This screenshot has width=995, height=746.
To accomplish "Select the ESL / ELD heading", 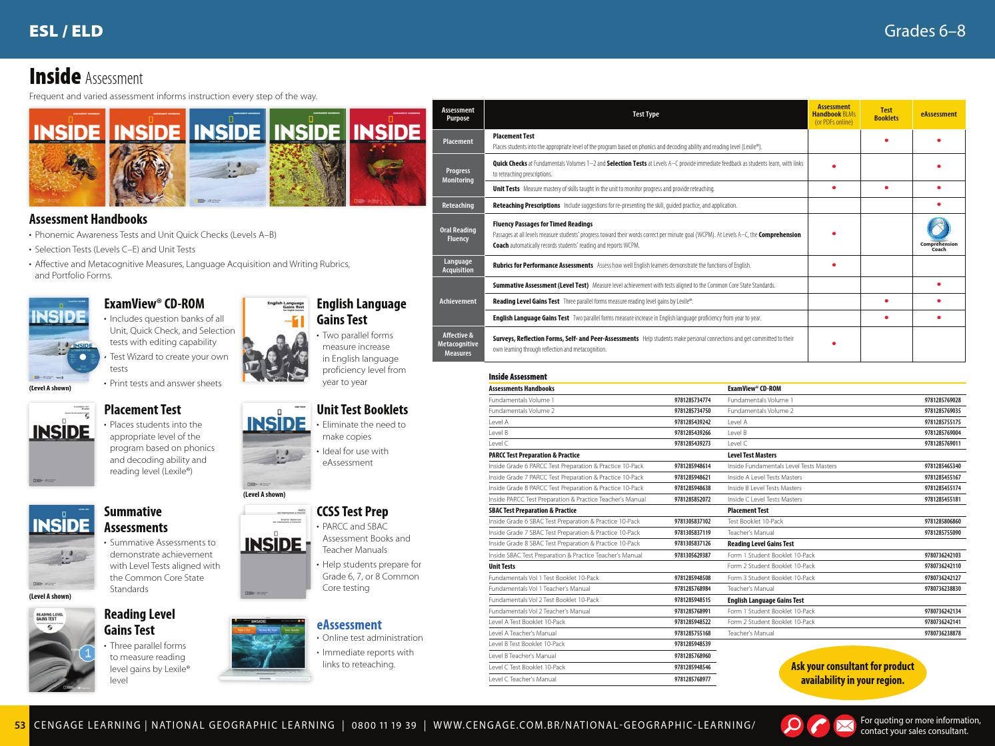I will pos(65,30).
